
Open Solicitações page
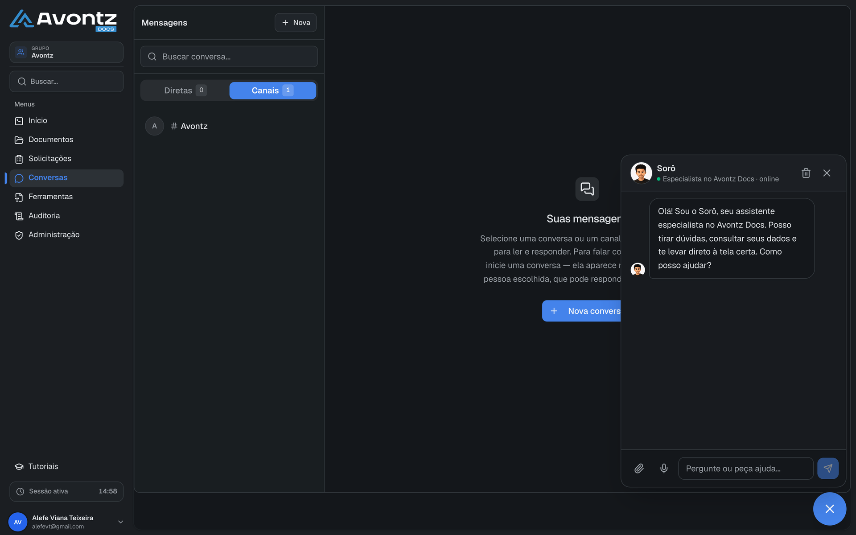66,159
